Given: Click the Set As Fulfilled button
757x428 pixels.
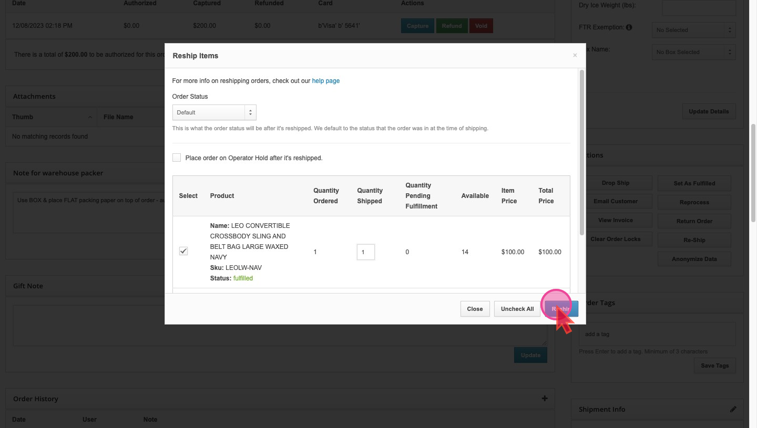Looking at the screenshot, I should pos(694,183).
